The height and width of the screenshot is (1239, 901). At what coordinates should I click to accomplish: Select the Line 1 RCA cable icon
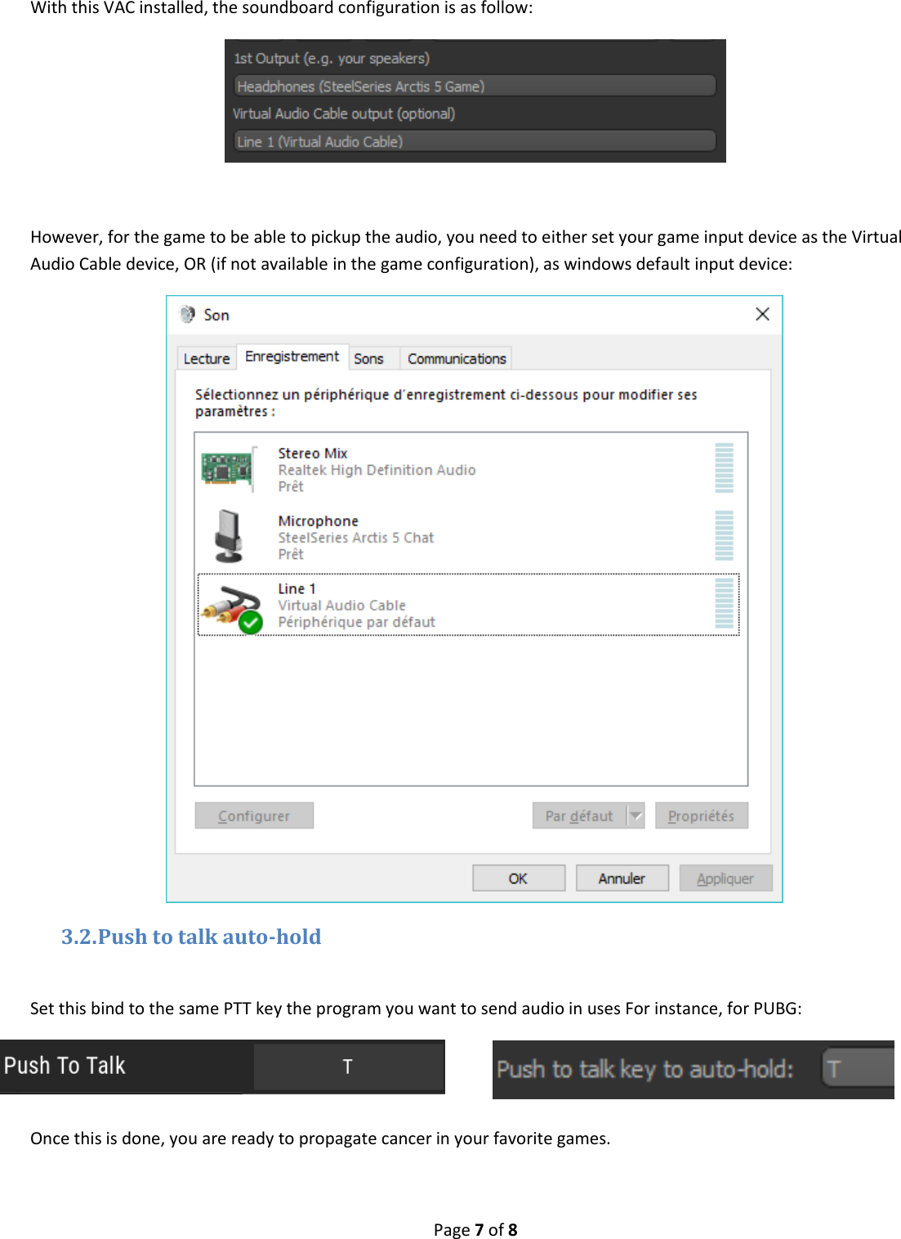point(232,609)
